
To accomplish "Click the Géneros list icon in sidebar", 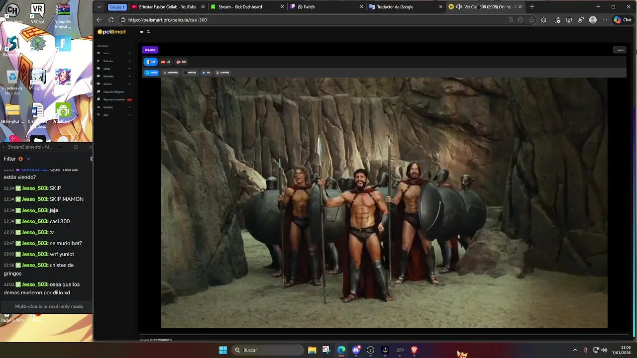I will [99, 107].
